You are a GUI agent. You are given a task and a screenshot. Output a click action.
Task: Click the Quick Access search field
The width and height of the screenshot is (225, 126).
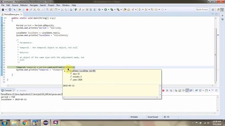point(202,9)
